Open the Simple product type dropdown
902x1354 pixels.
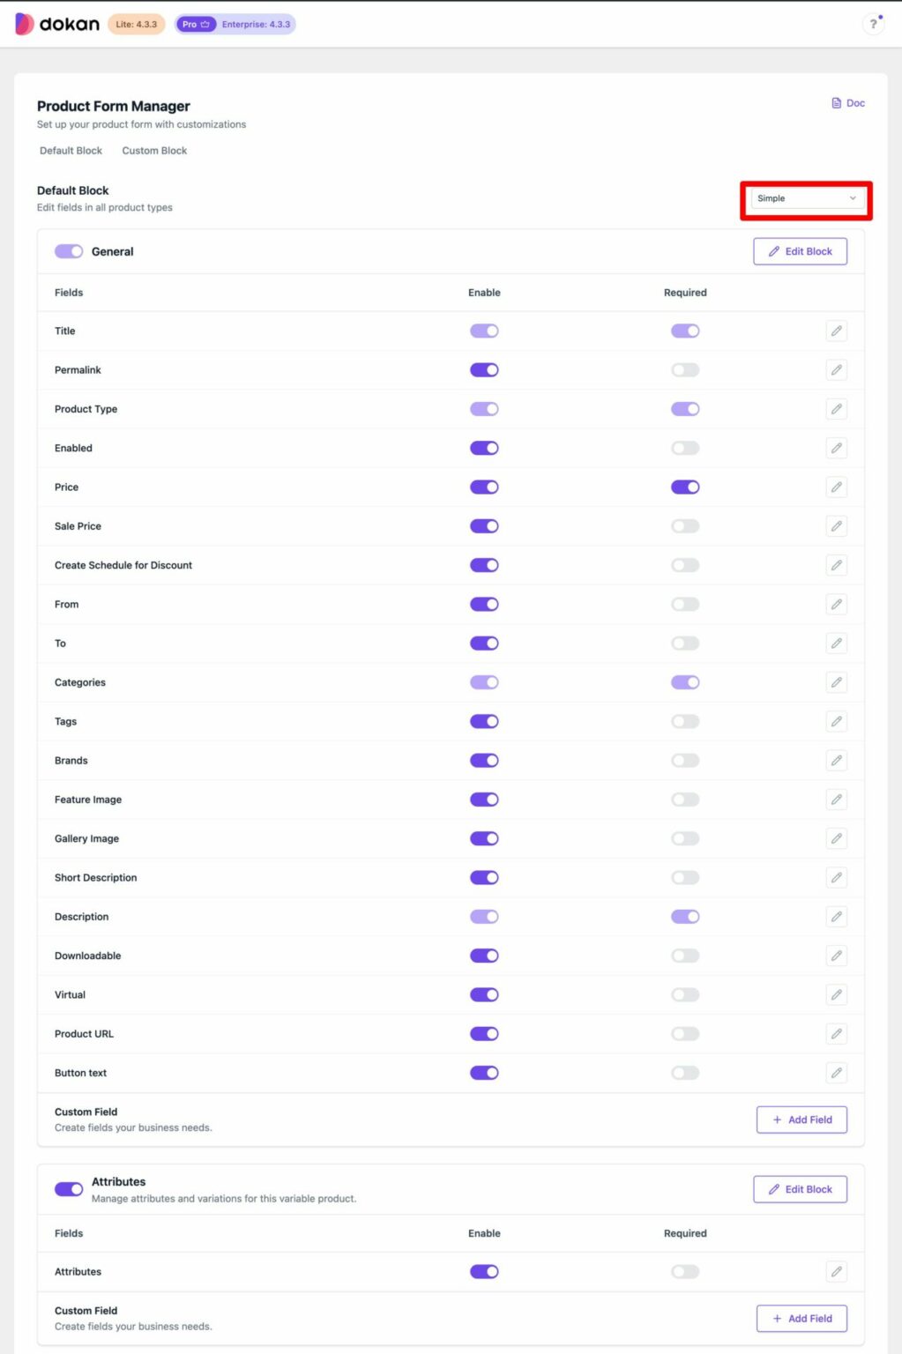point(806,198)
